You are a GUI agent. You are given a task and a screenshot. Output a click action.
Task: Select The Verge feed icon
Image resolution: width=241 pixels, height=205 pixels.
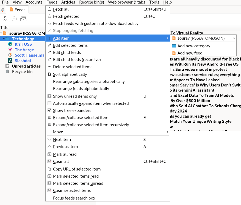(x=10, y=50)
